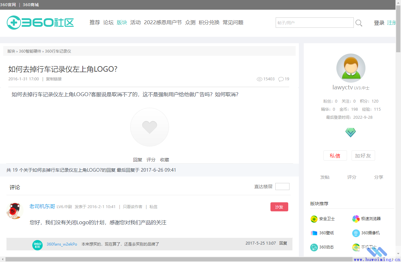Click the red 沙发 badge

279,207
